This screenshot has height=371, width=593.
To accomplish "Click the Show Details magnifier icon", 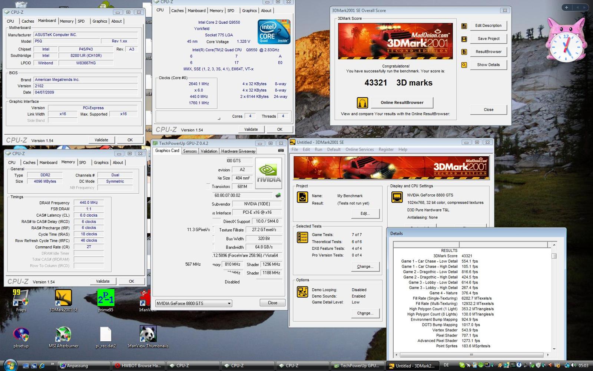I will pos(464,65).
